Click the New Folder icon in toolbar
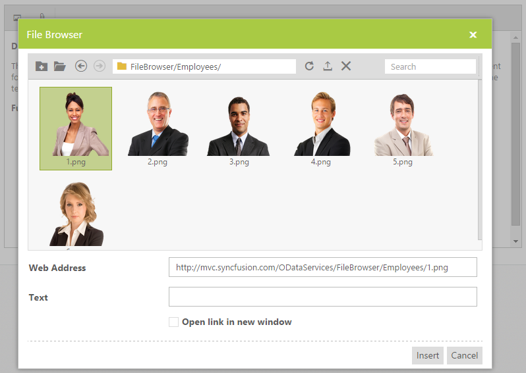The width and height of the screenshot is (526, 373). pyautogui.click(x=42, y=66)
